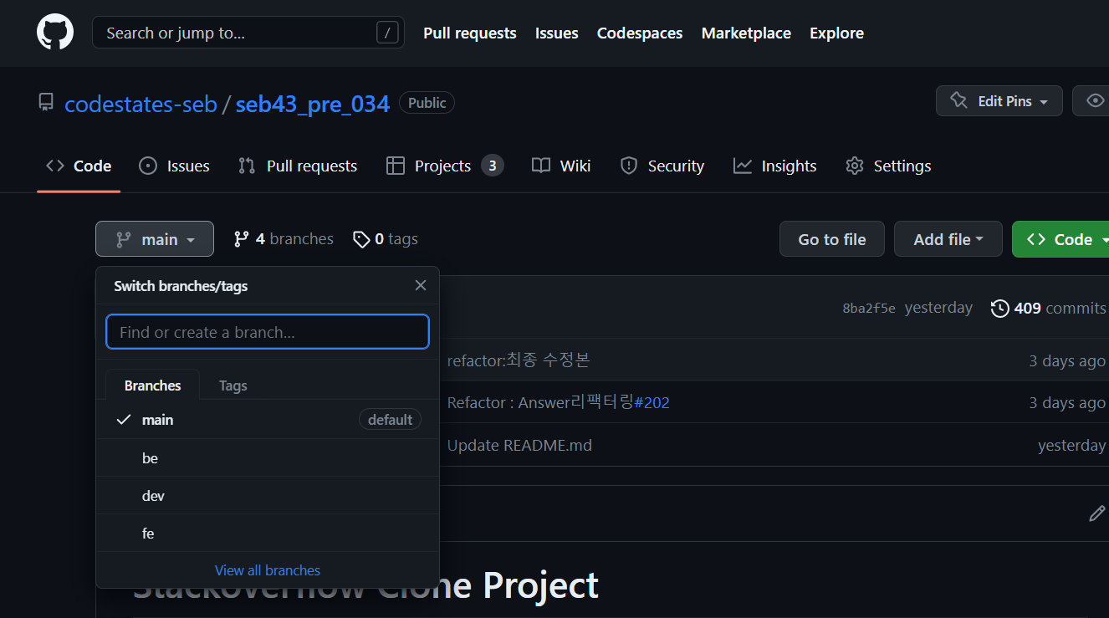Viewport: 1109px width, 618px height.
Task: Click the Go to file button
Action: [832, 239]
